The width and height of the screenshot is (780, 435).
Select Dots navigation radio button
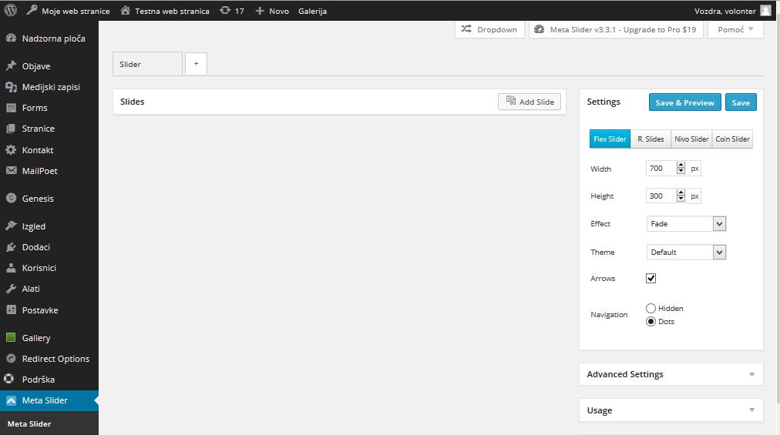coord(651,322)
